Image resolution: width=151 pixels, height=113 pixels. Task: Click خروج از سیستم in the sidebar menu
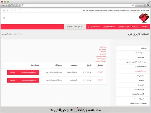point(133,99)
